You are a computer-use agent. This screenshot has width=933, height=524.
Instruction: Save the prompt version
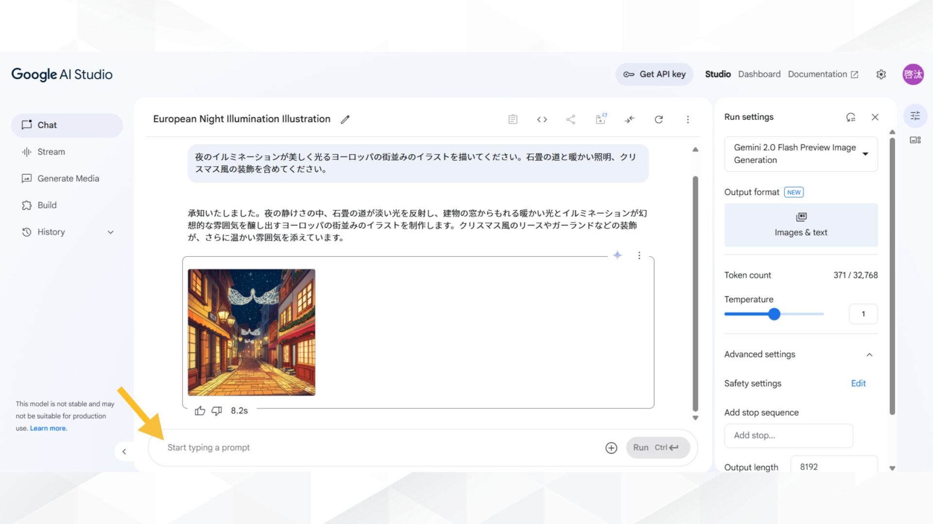tap(600, 119)
